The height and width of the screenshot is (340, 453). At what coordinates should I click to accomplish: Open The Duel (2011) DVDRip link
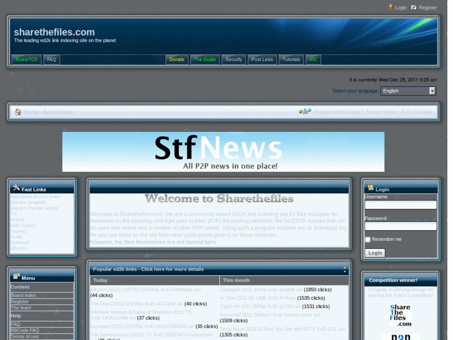tap(136, 304)
